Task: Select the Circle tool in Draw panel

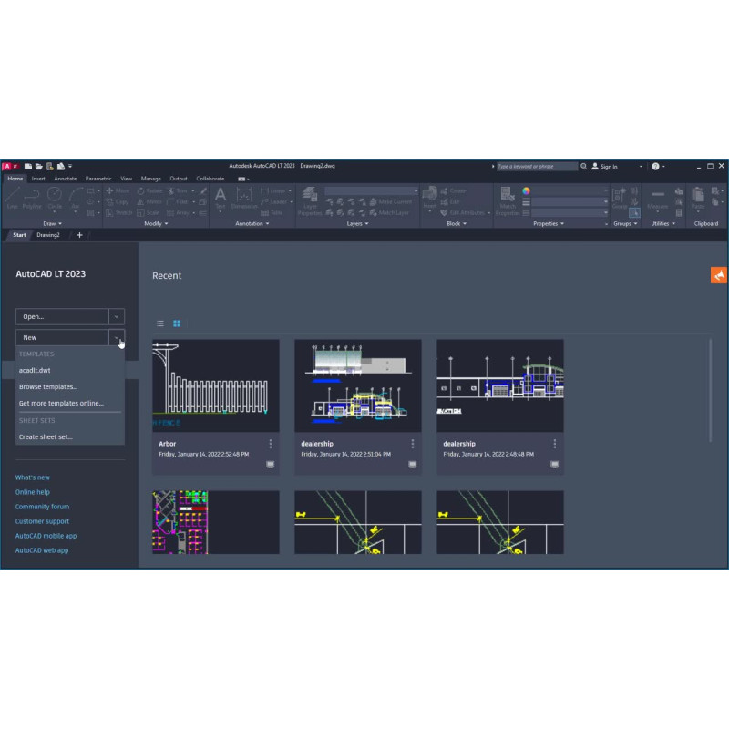Action: pyautogui.click(x=55, y=196)
